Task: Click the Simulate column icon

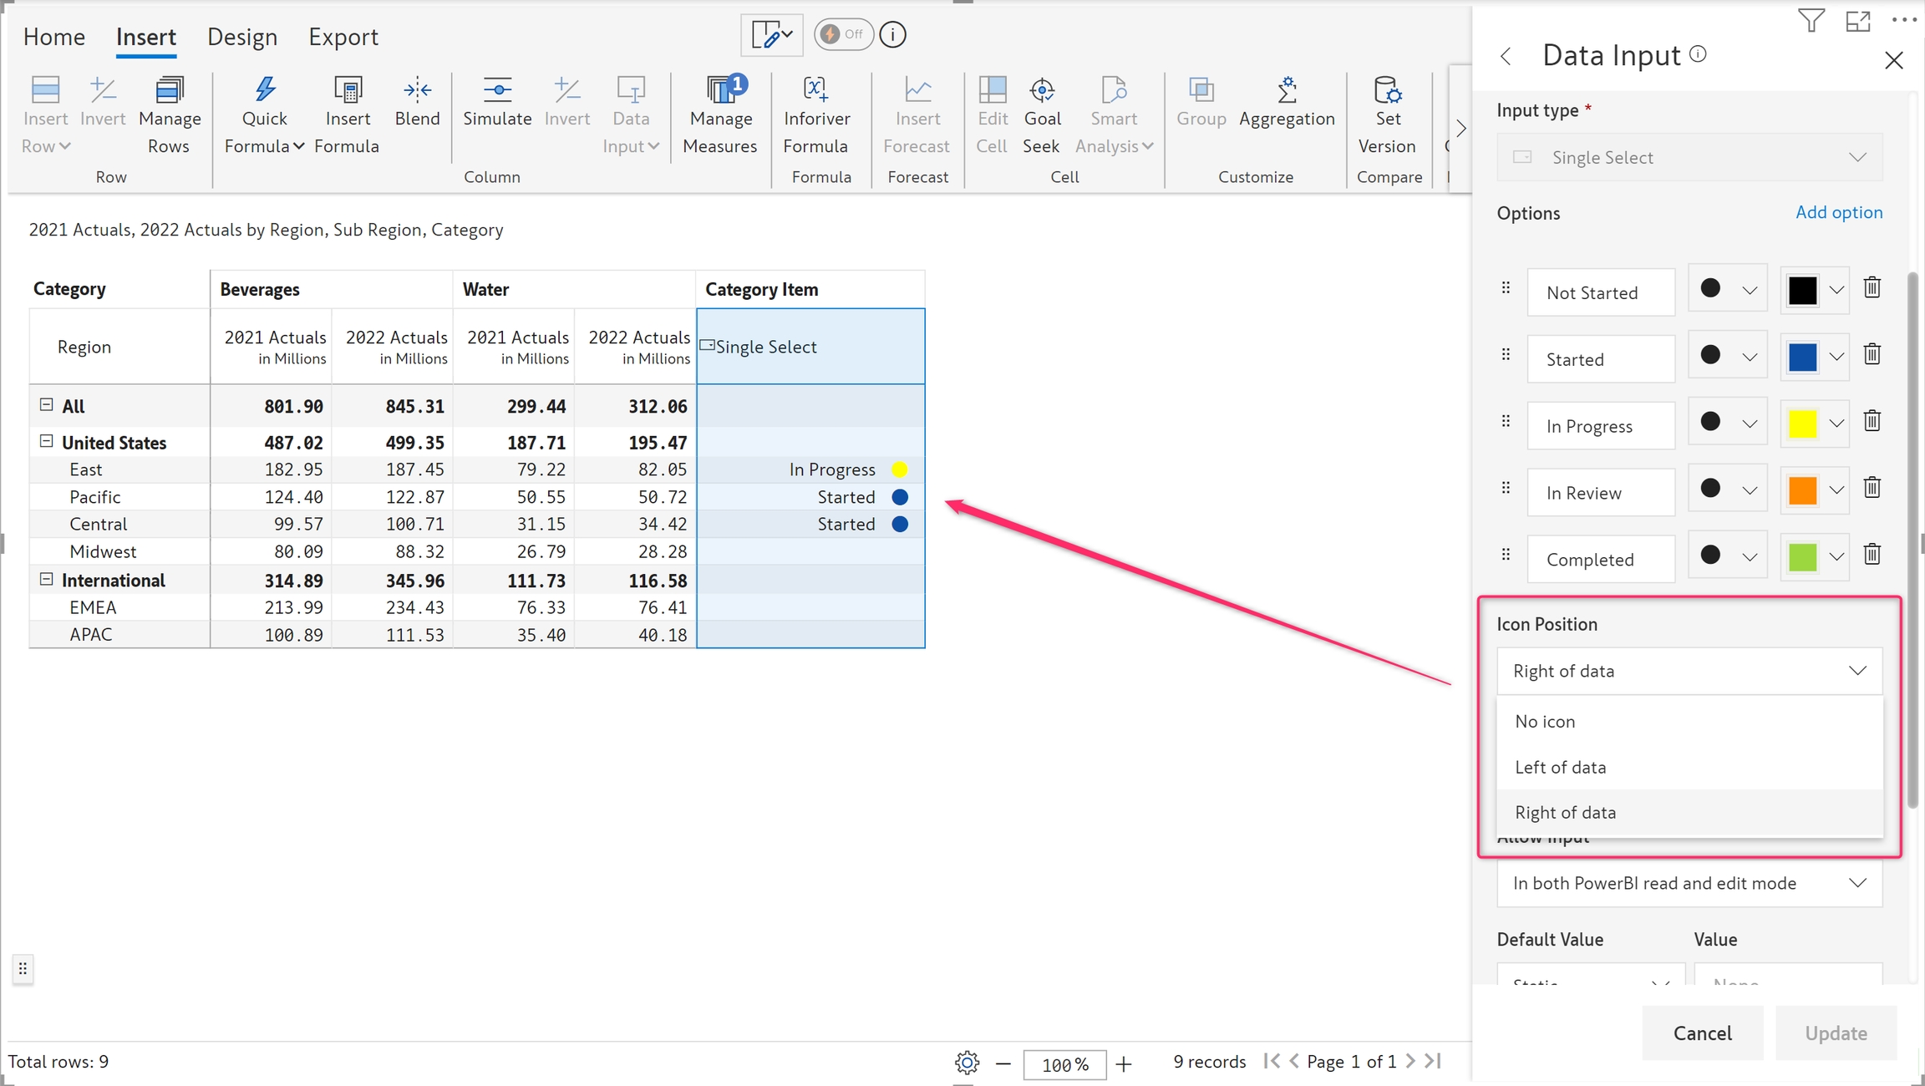Action: [x=497, y=90]
